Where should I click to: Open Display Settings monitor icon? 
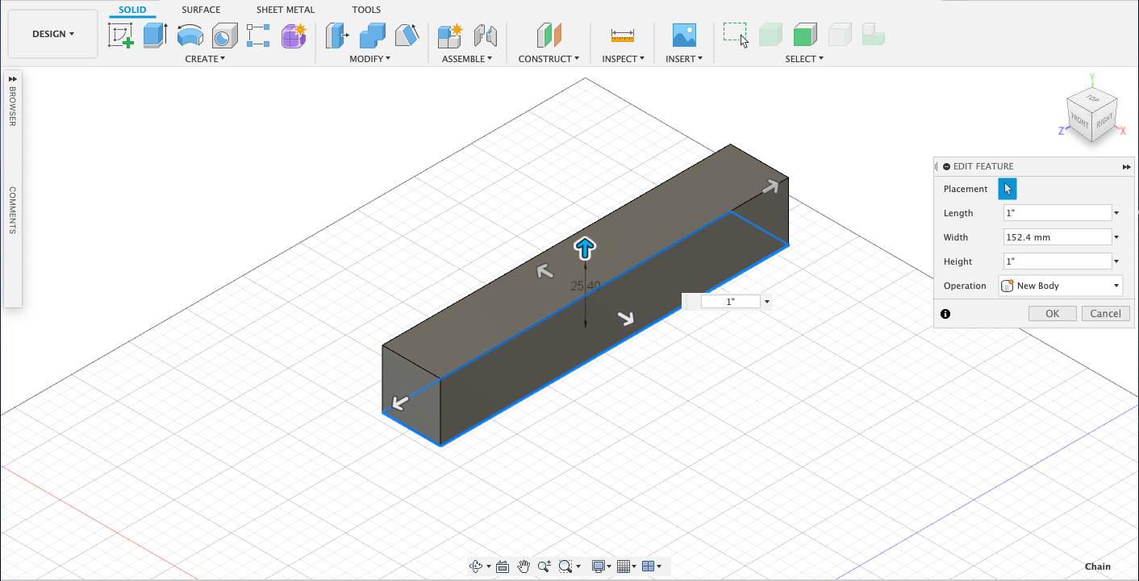click(x=599, y=566)
